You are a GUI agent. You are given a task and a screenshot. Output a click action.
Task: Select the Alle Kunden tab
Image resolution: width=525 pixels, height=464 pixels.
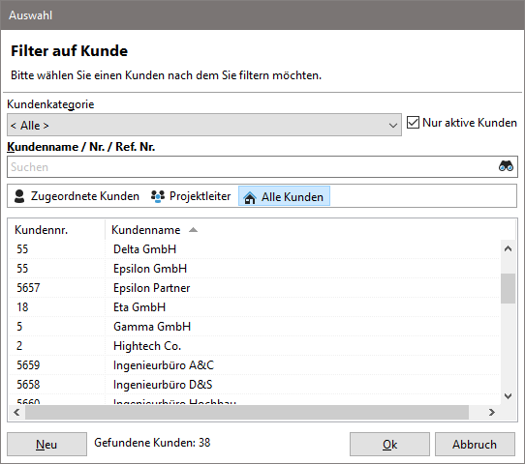pos(284,196)
